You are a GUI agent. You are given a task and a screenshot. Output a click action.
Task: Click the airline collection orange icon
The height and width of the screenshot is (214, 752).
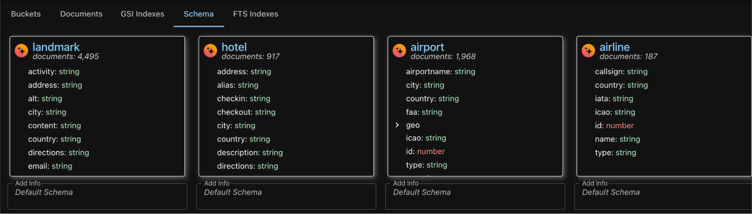pyautogui.click(x=588, y=50)
